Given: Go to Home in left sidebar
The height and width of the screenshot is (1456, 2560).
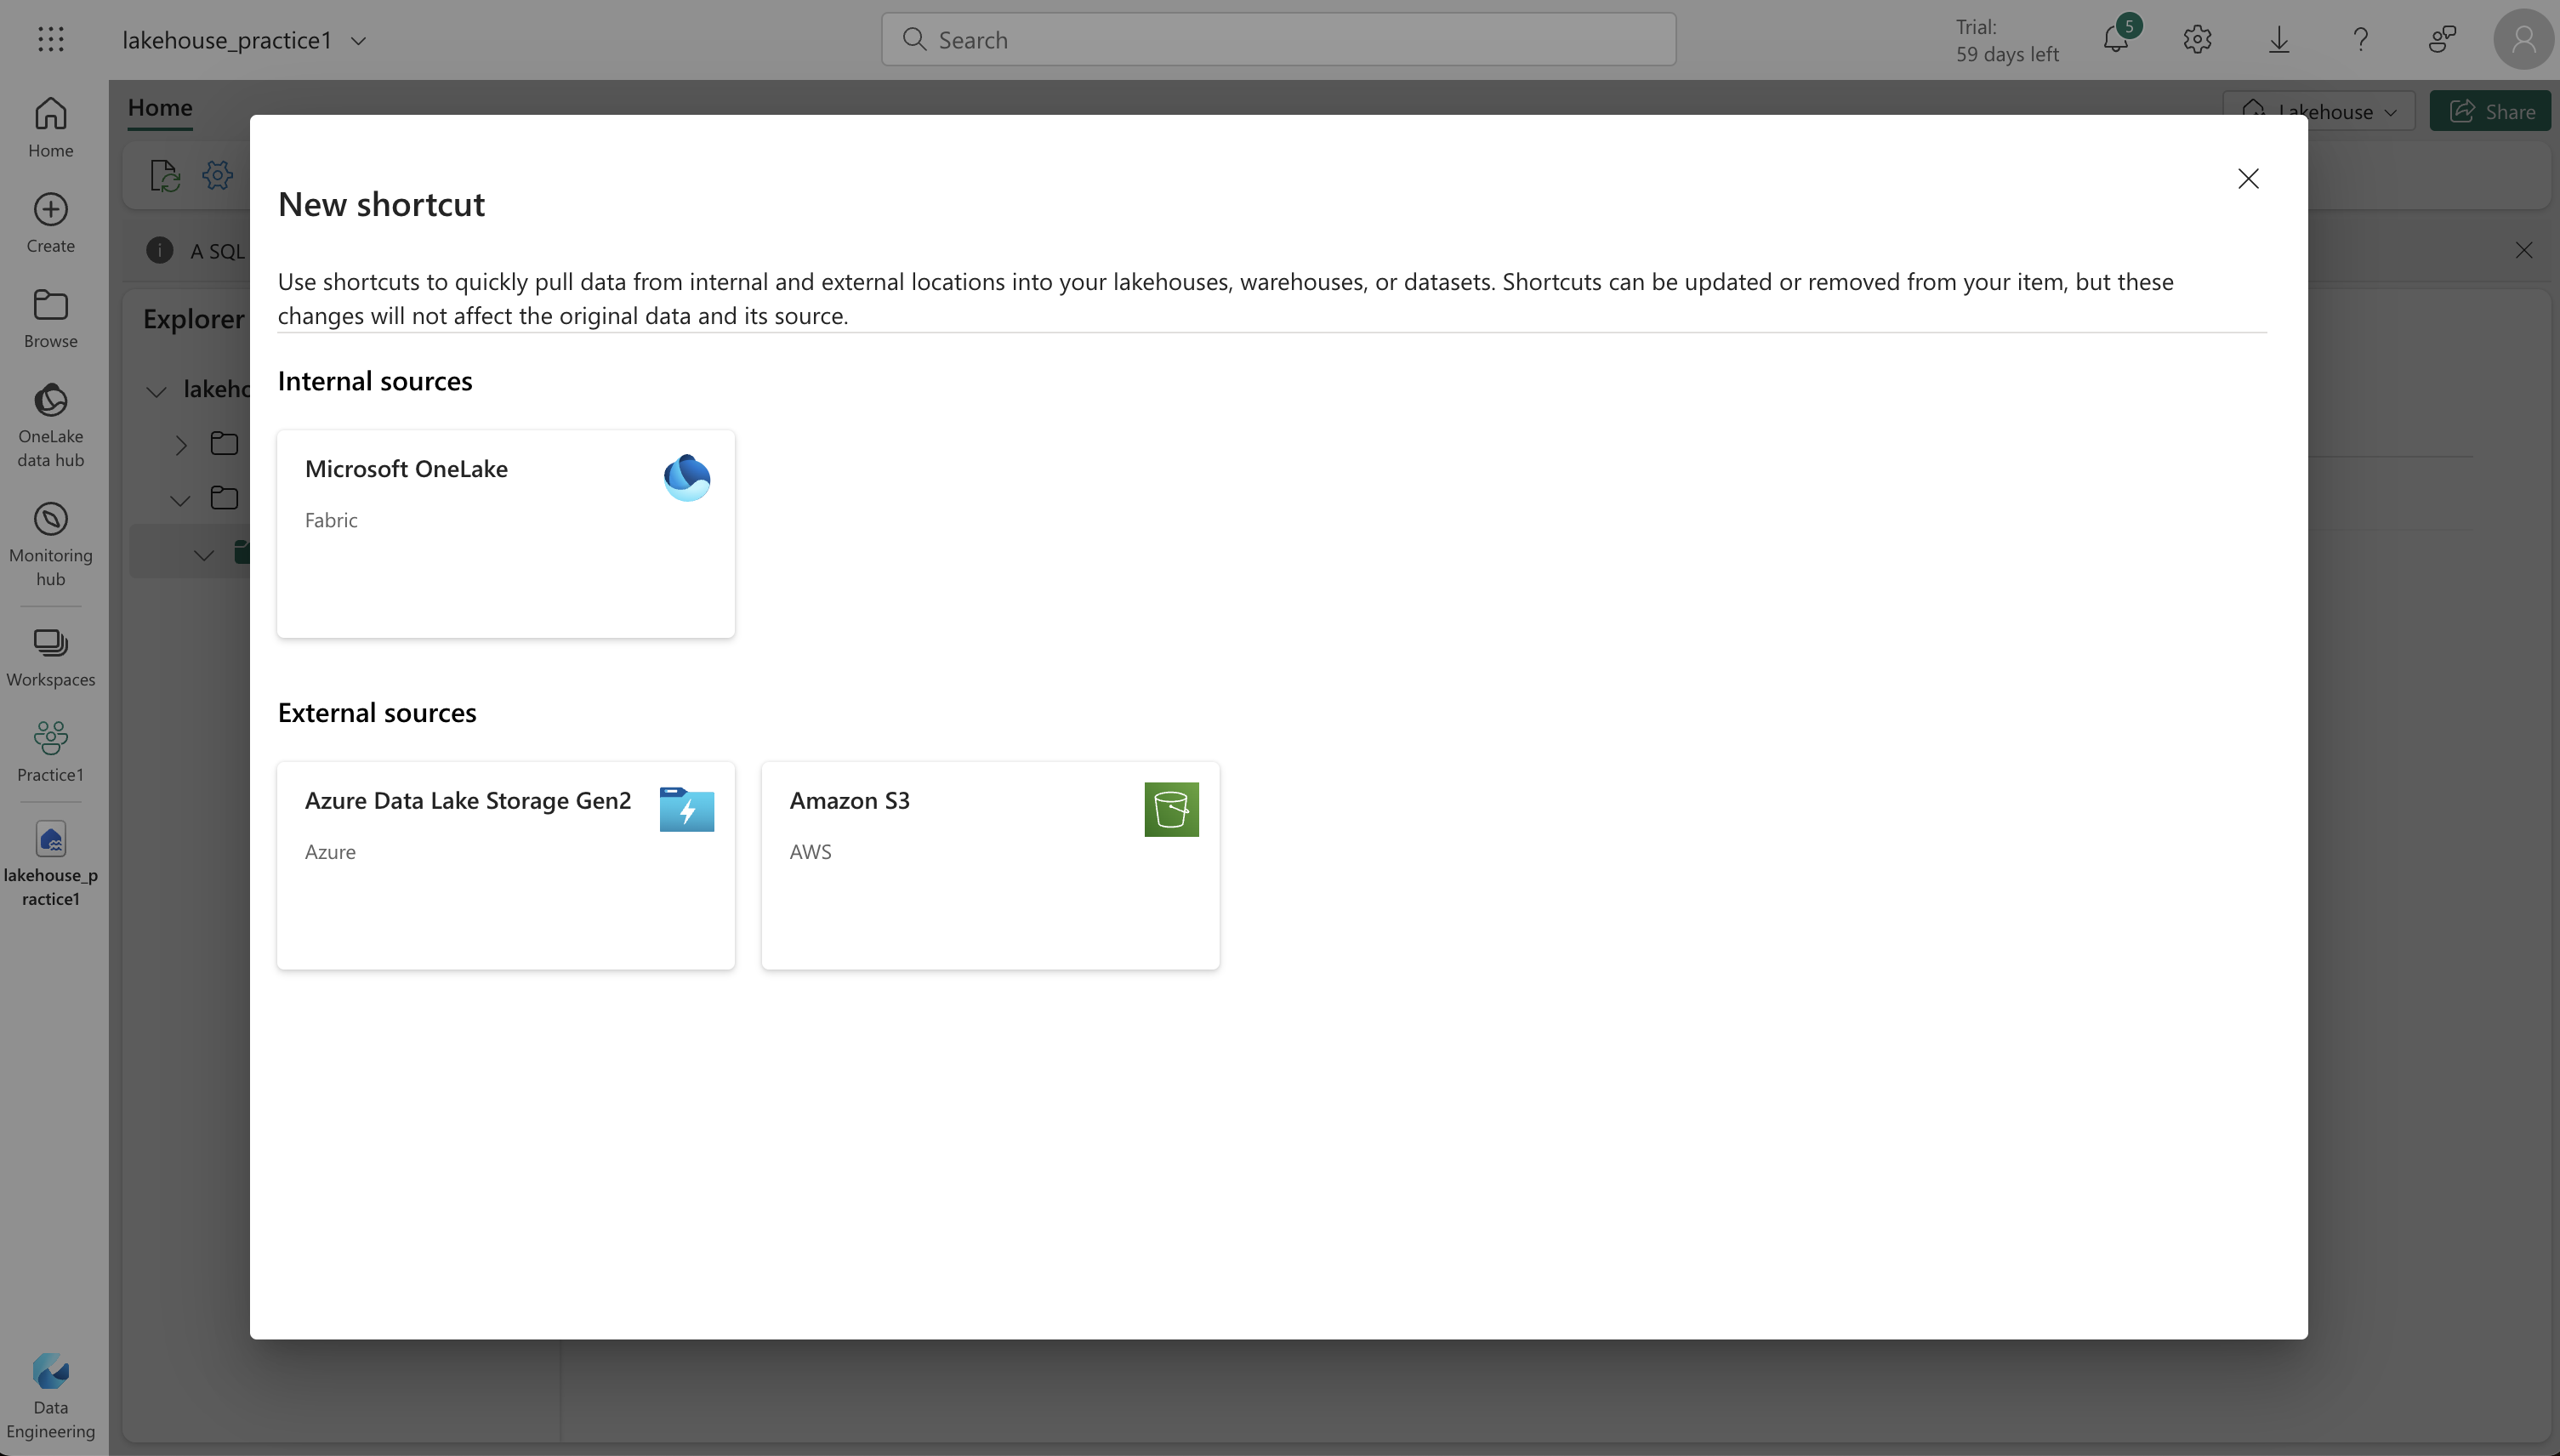Looking at the screenshot, I should click(51, 126).
